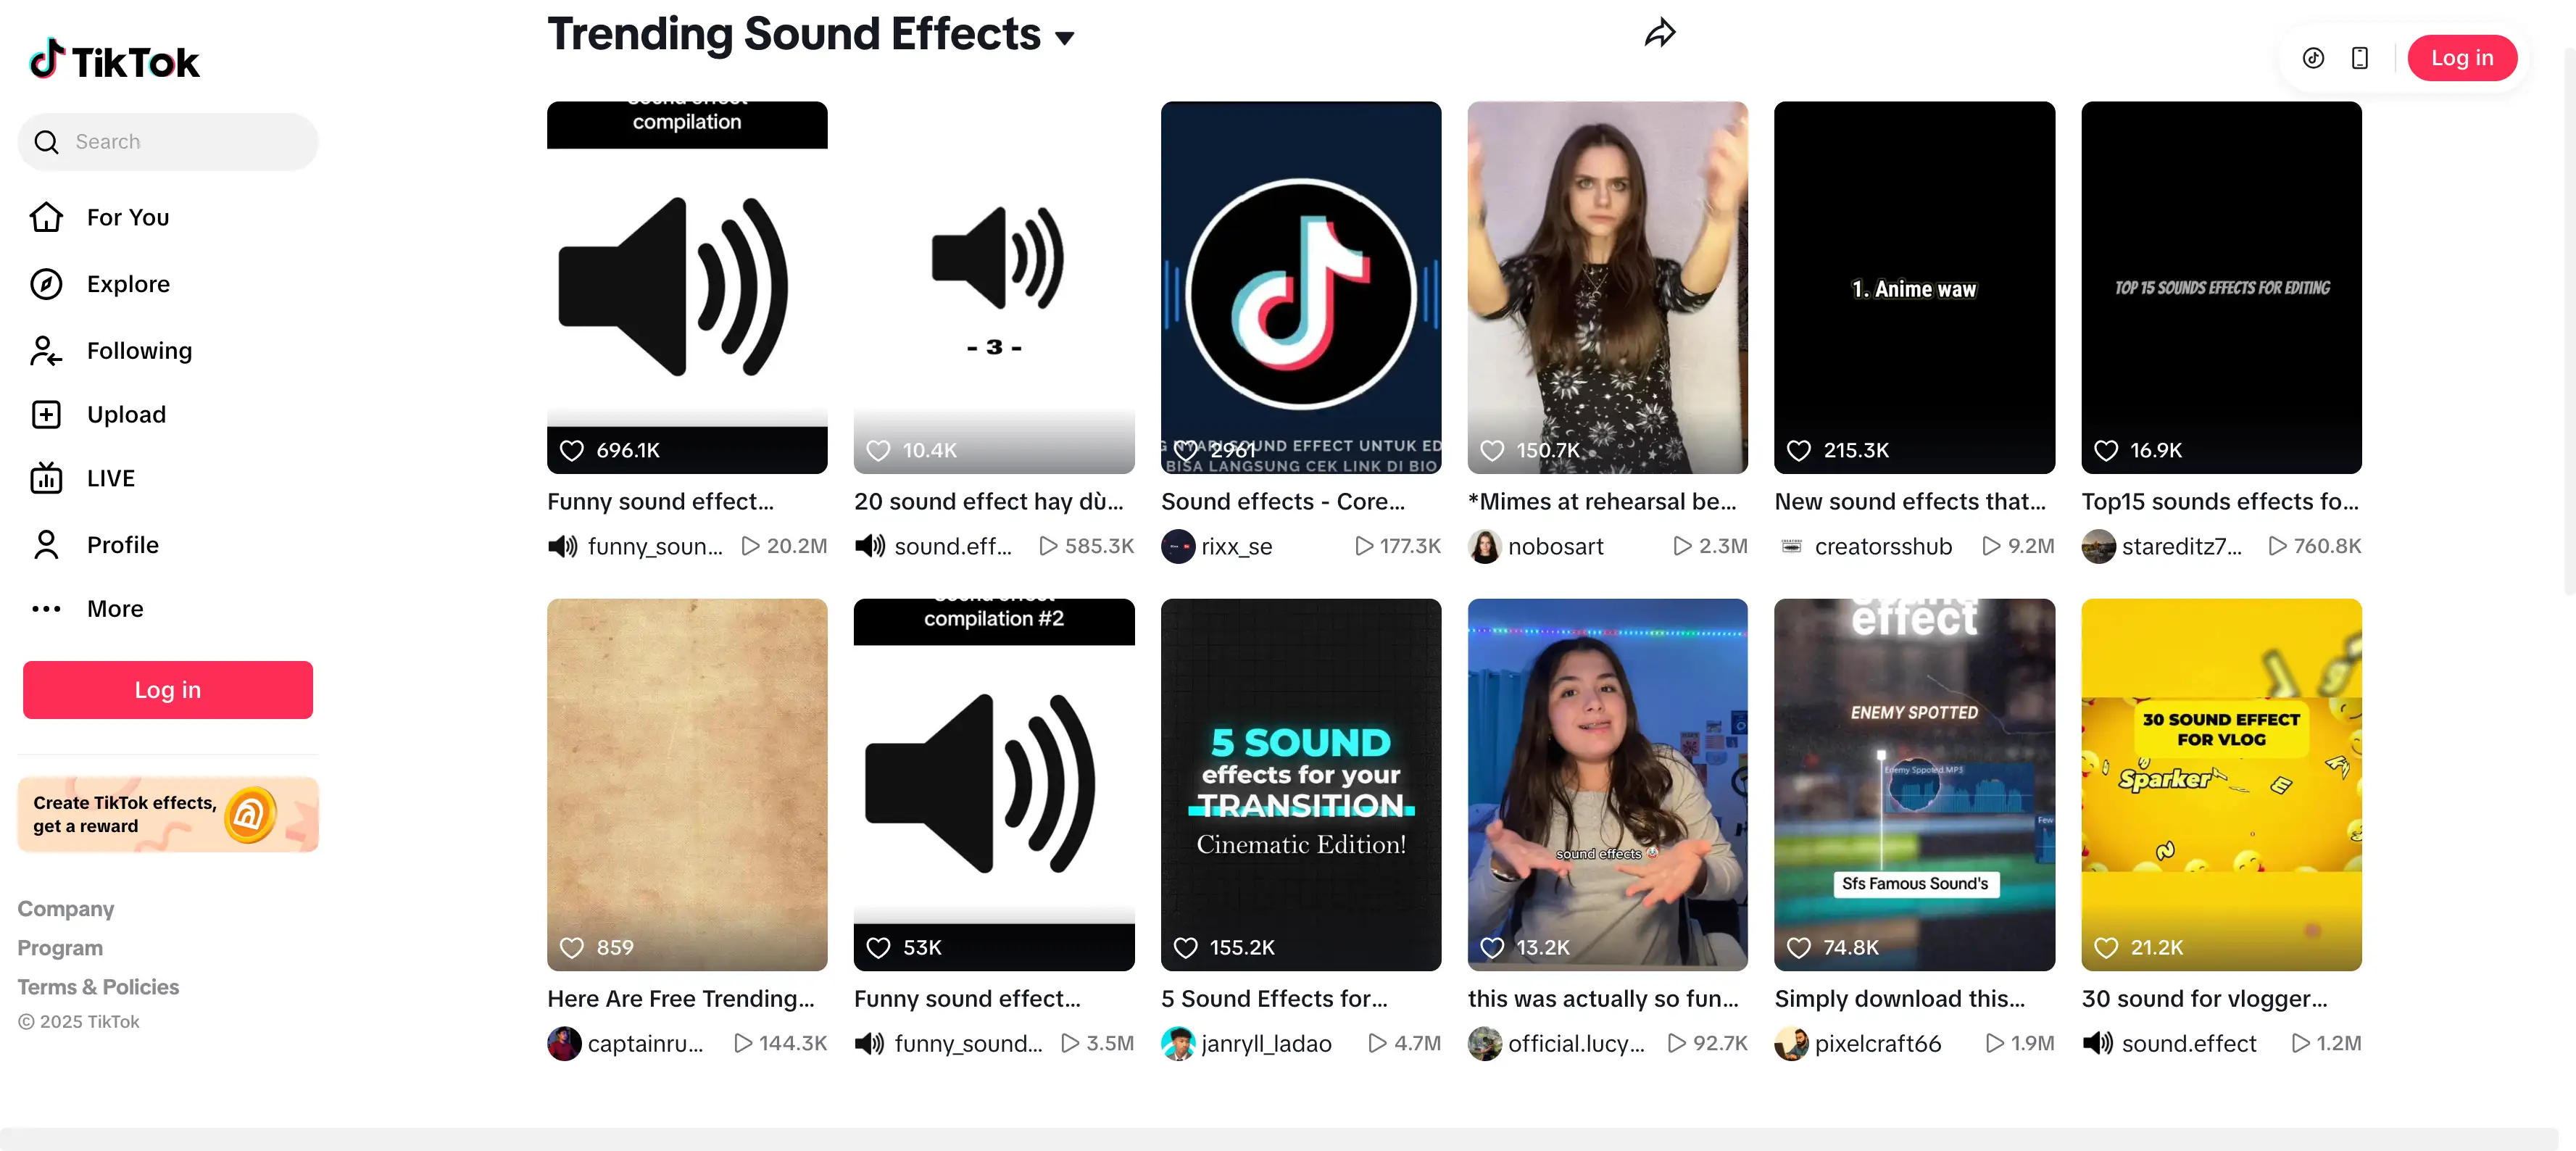
Task: Click the sidebar Log in button
Action: [168, 690]
